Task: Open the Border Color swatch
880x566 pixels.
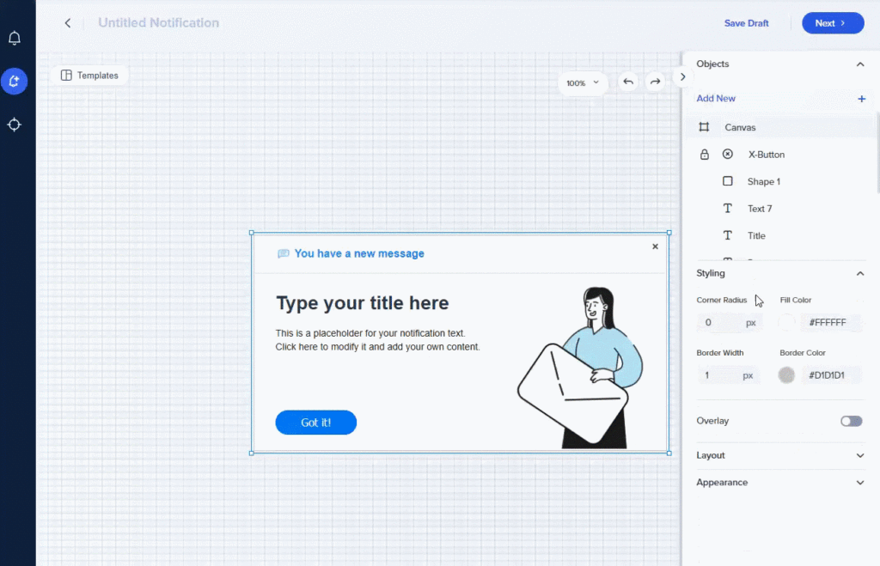Action: tap(786, 374)
